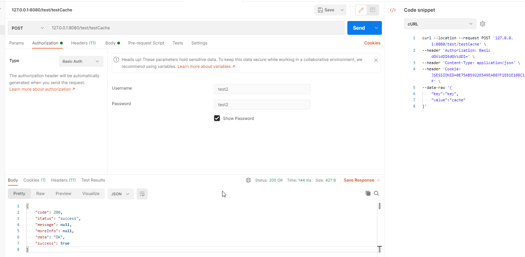Screen dimensions: 525x257
Task: Select the Pretty view button
Action: click(x=19, y=194)
